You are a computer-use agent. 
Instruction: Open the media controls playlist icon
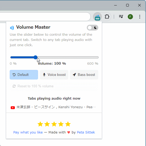pos(121,17)
